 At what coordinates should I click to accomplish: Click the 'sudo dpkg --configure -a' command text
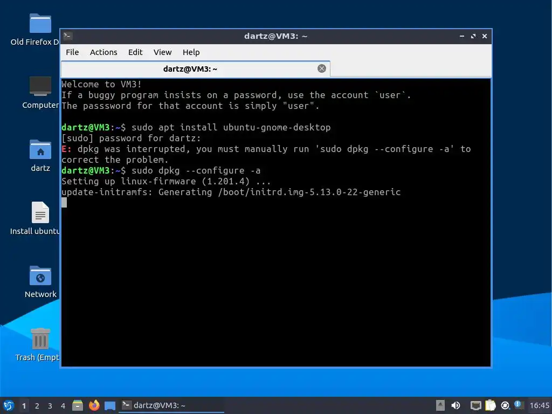pyautogui.click(x=196, y=171)
